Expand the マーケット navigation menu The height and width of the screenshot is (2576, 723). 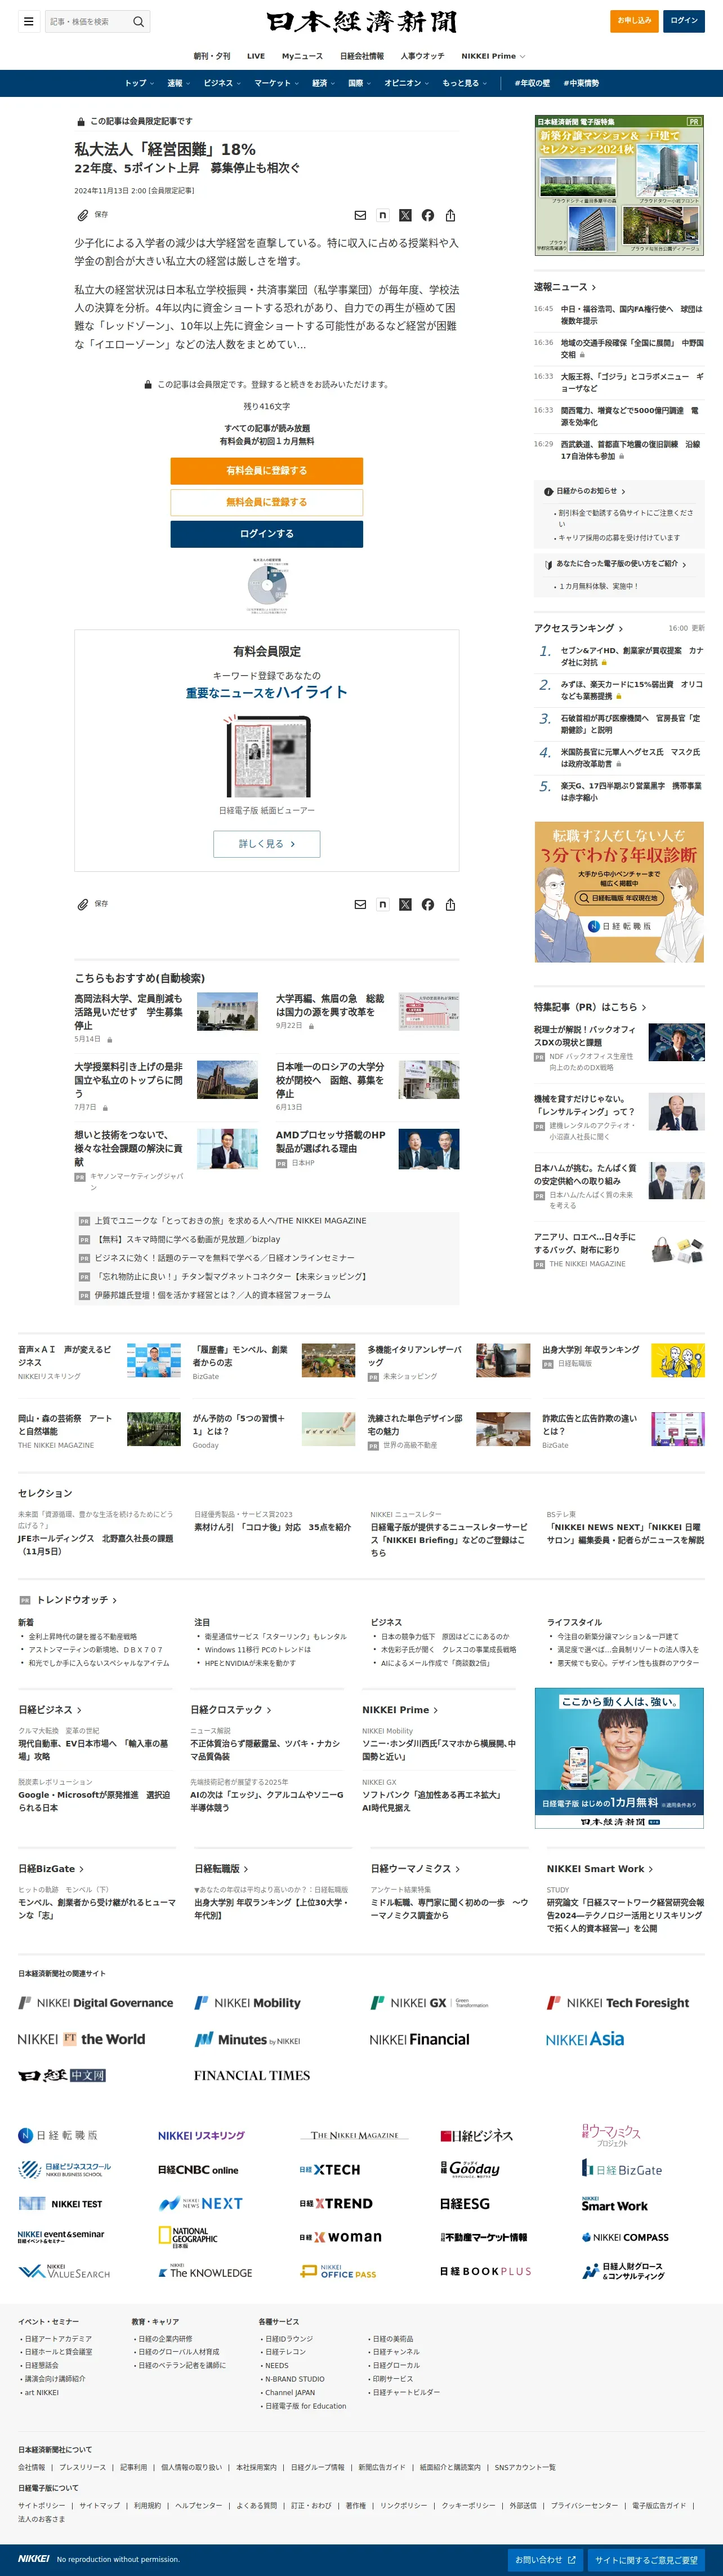pyautogui.click(x=276, y=83)
